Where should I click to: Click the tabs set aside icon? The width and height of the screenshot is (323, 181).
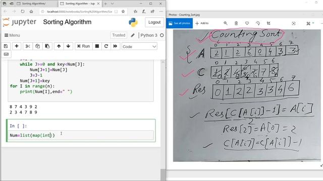click(5, 4)
